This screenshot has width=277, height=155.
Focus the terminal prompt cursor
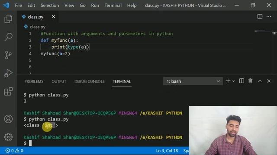[30, 143]
